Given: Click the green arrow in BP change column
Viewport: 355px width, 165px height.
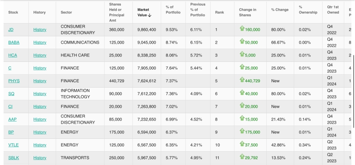Looking at the screenshot, I should click(242, 131).
